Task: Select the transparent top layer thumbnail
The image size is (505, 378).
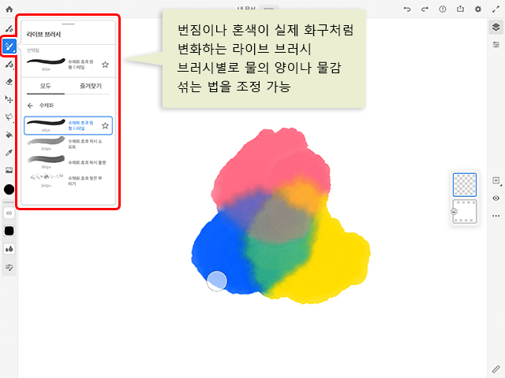Action: [465, 184]
